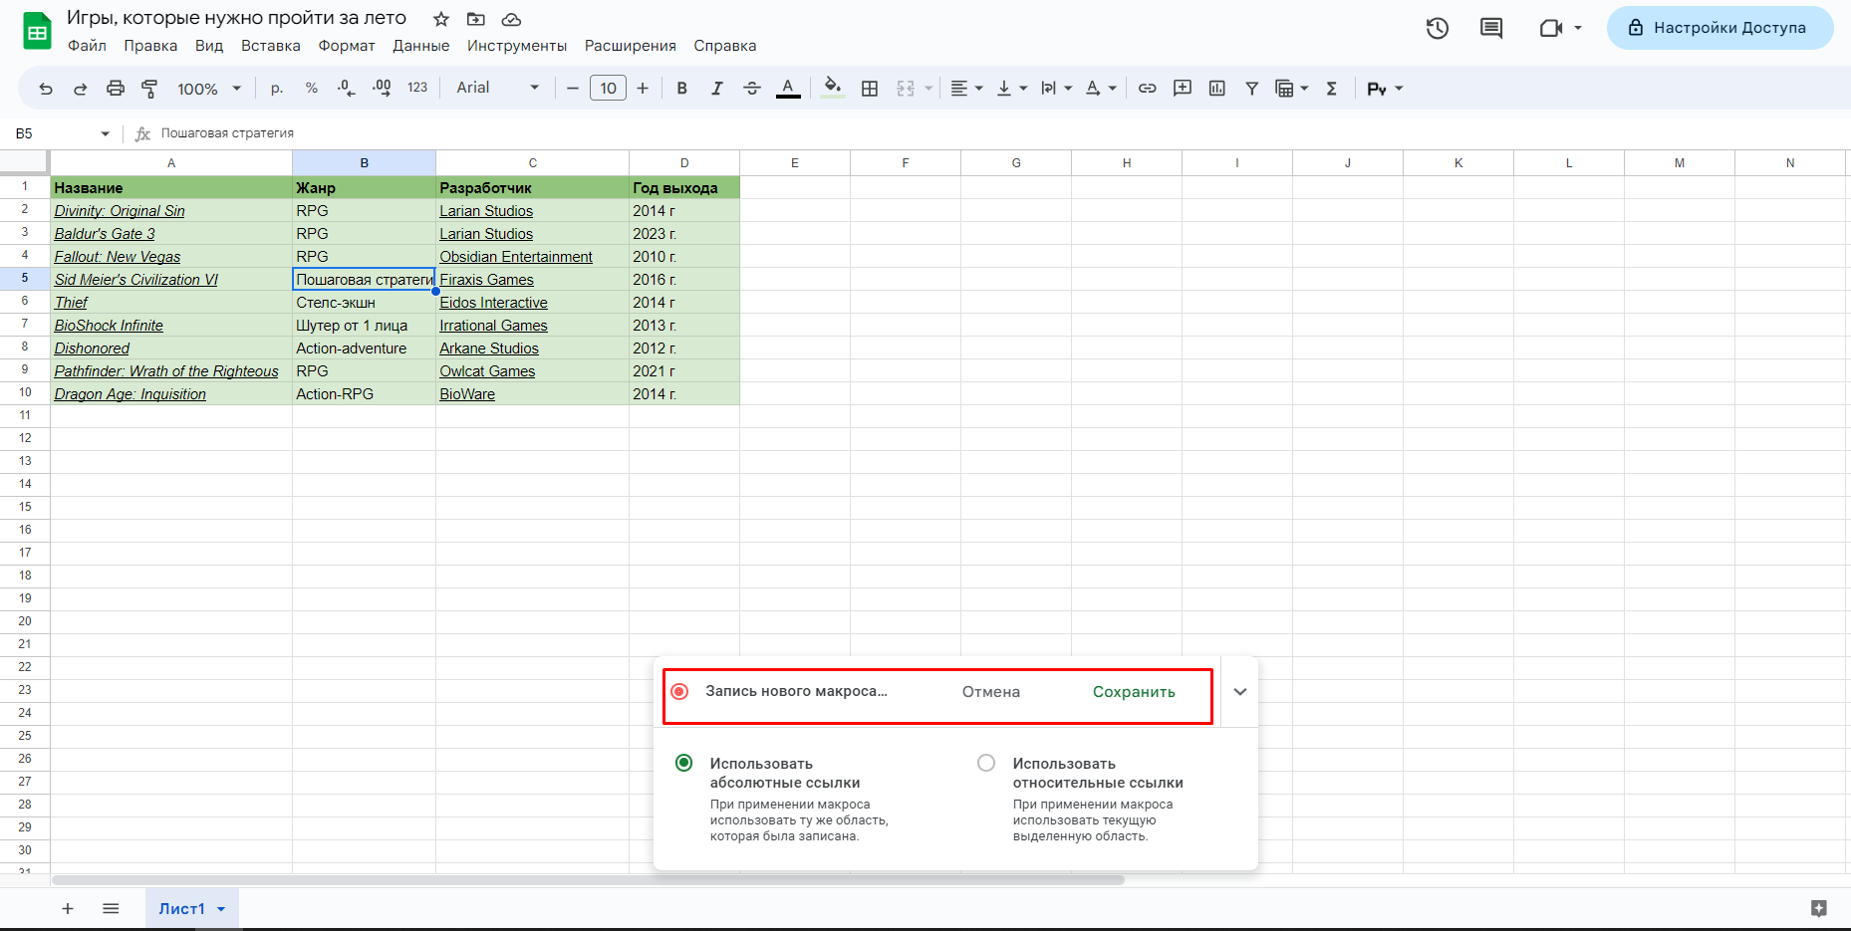Check cloud save status icon
The width and height of the screenshot is (1851, 931).
pyautogui.click(x=511, y=19)
